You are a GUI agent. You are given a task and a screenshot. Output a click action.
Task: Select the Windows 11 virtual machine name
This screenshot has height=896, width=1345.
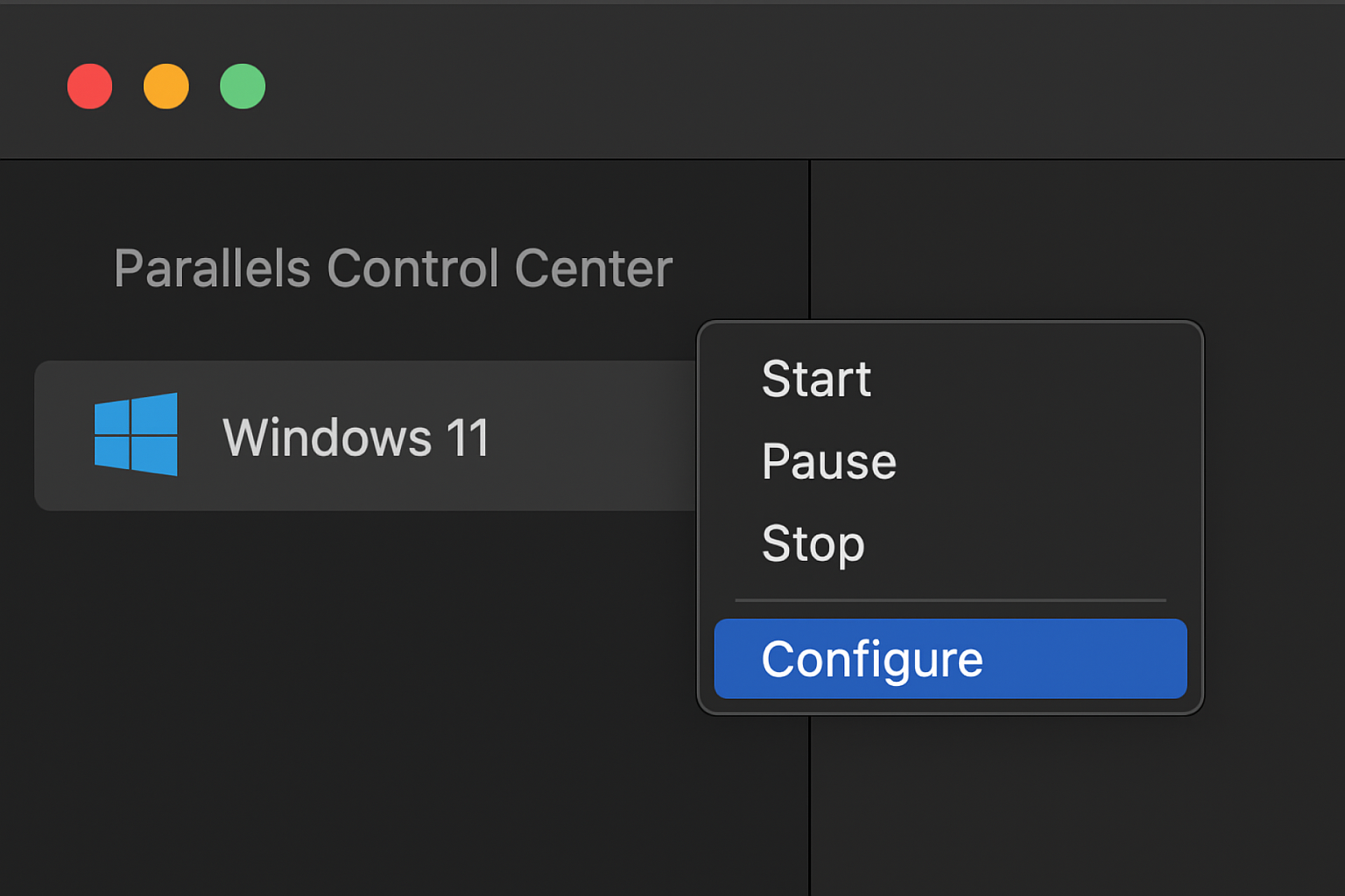(356, 437)
